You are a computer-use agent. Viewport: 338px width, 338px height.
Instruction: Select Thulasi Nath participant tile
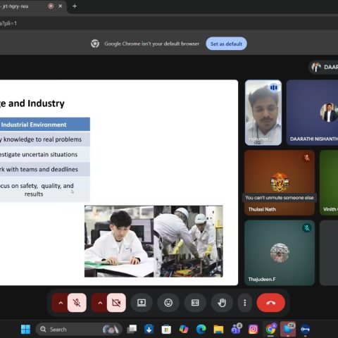pyautogui.click(x=280, y=182)
